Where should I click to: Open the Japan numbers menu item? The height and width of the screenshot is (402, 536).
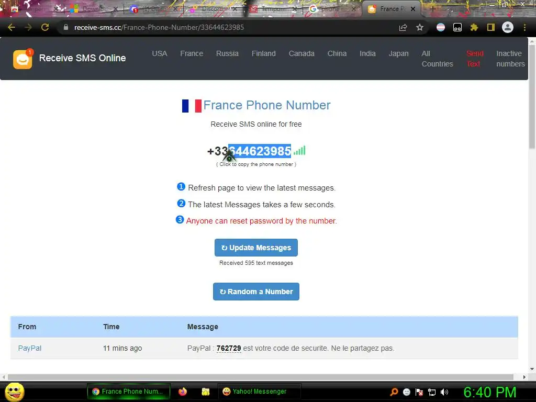tap(398, 54)
